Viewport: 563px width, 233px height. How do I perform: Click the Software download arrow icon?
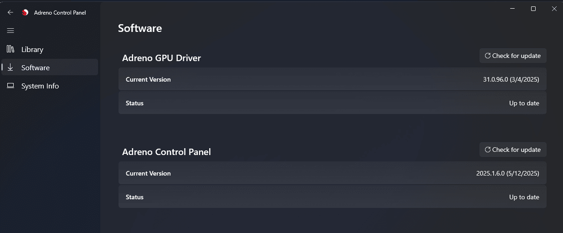click(x=10, y=67)
